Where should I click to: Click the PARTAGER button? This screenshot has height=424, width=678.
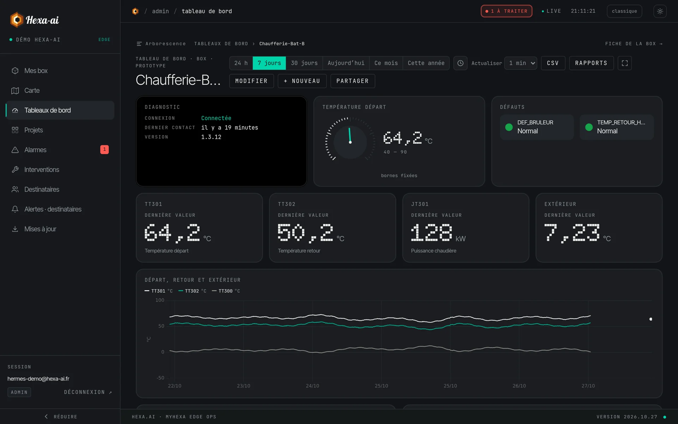(x=352, y=81)
